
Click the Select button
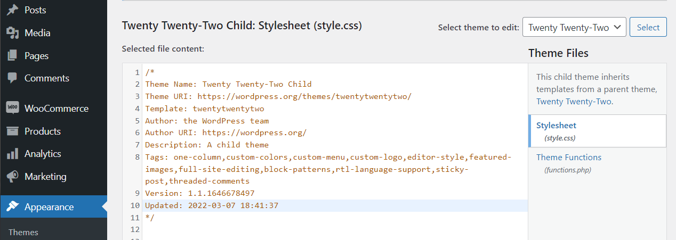click(648, 28)
